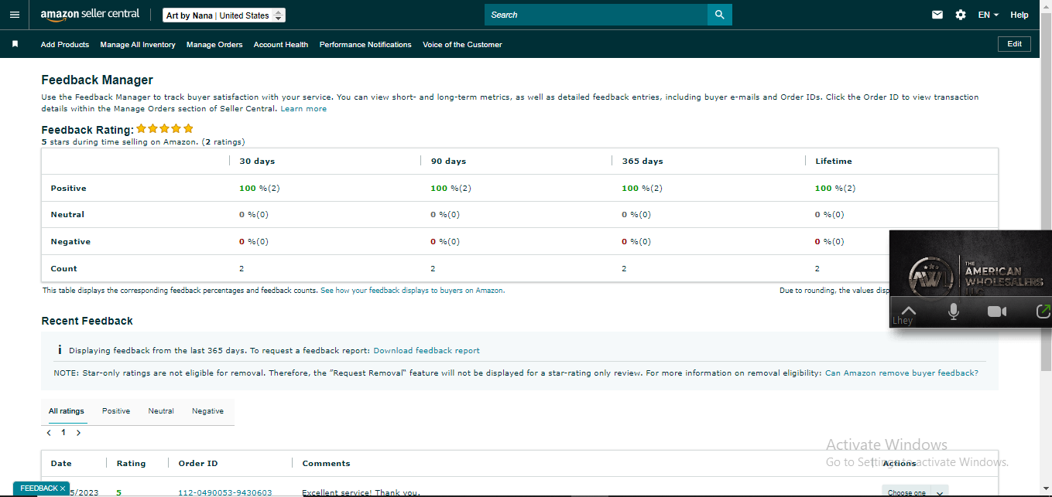Click the Count row label
1052x497 pixels.
(64, 269)
